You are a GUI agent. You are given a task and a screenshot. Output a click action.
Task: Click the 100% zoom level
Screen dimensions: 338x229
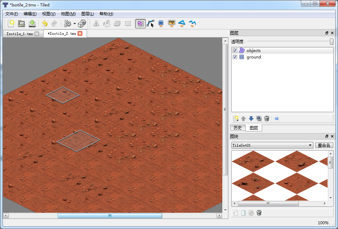[x=323, y=223]
